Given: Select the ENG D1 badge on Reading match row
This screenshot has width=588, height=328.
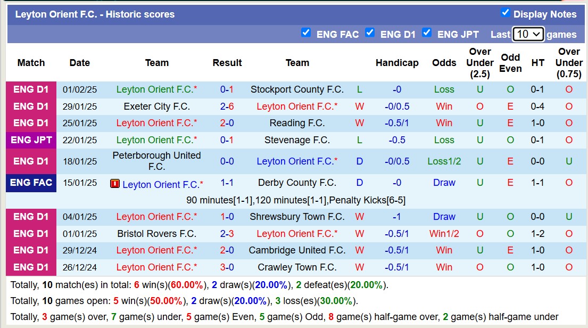Looking at the screenshot, I should pos(31,123).
